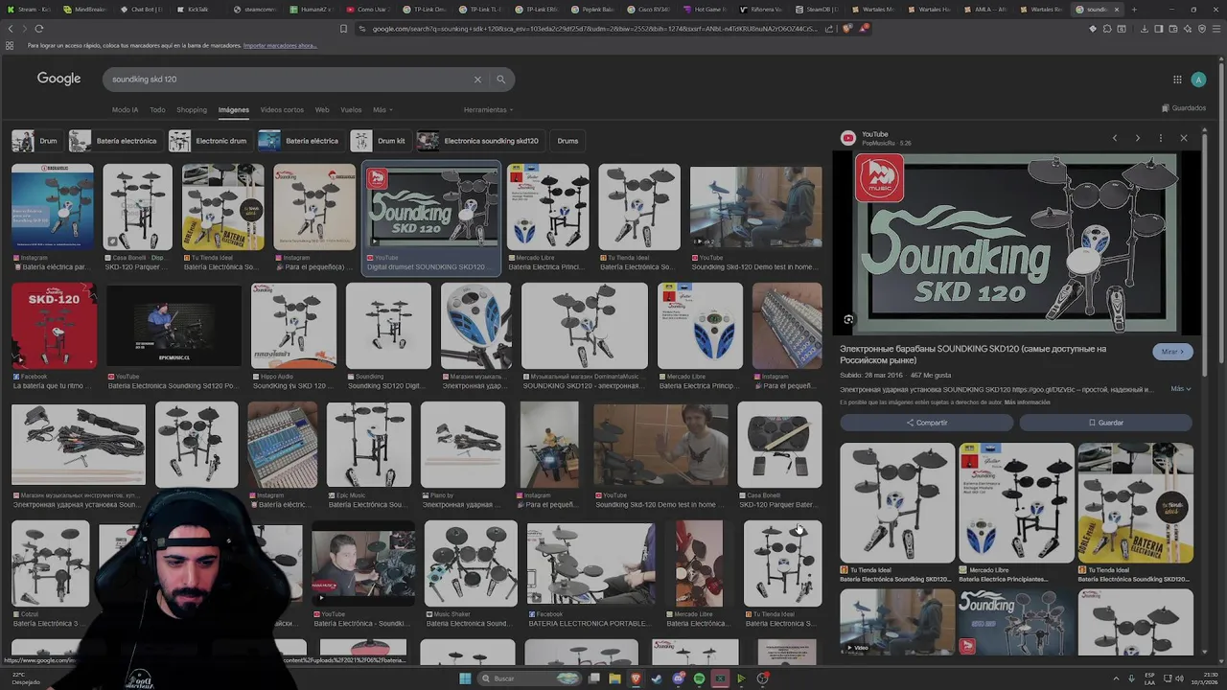Open the Más filter dropdown
1227x690 pixels.
point(382,110)
